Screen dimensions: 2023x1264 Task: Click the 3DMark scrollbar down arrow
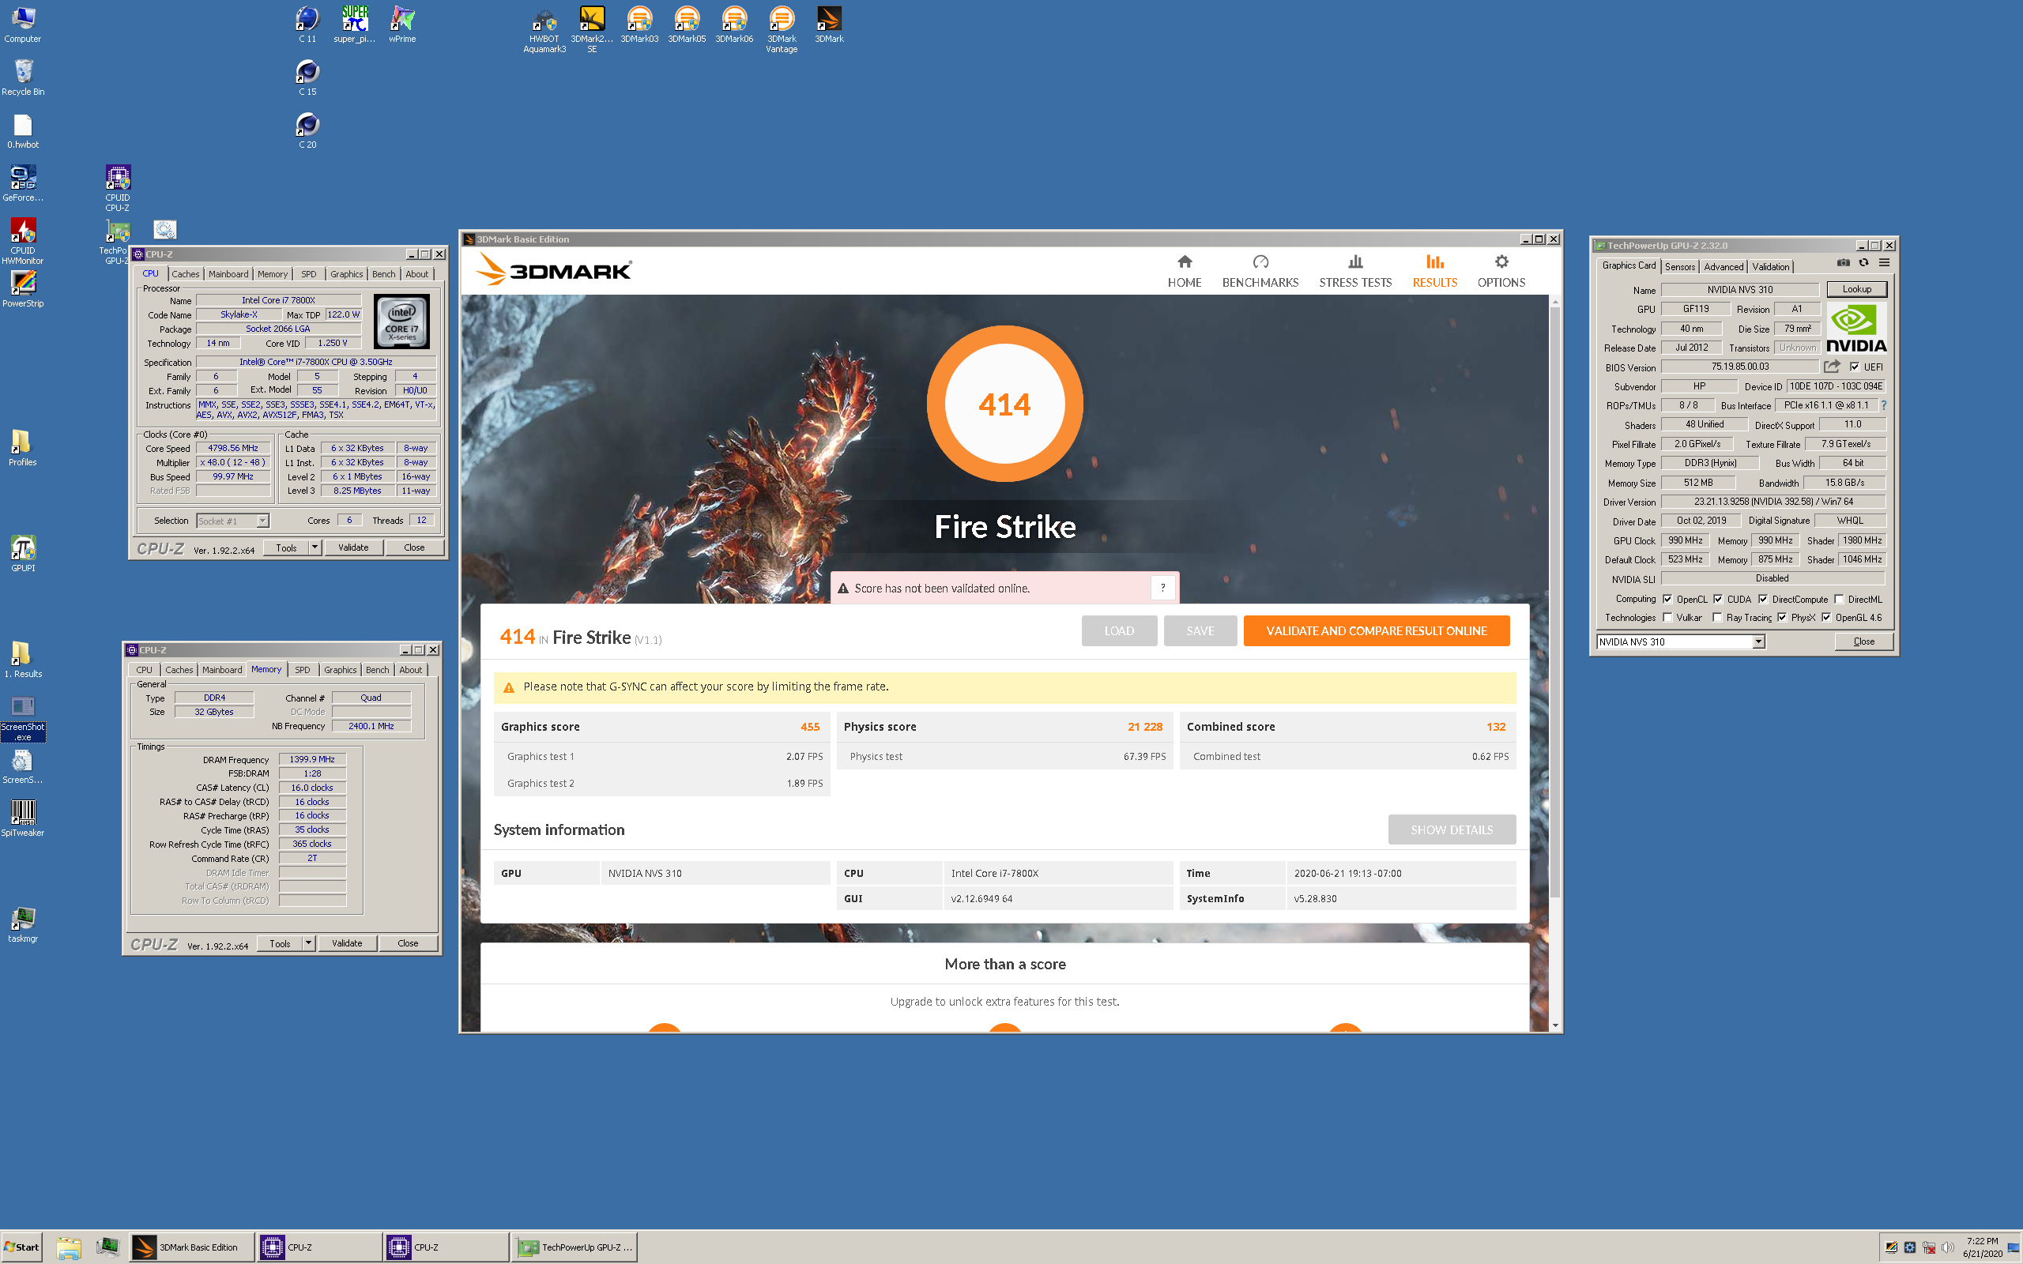coord(1554,1025)
